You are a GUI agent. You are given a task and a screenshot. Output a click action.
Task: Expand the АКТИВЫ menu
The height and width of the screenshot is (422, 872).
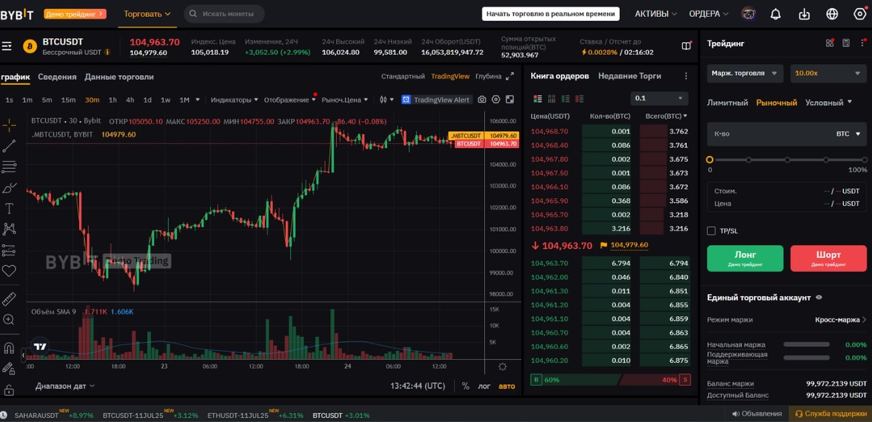point(655,13)
